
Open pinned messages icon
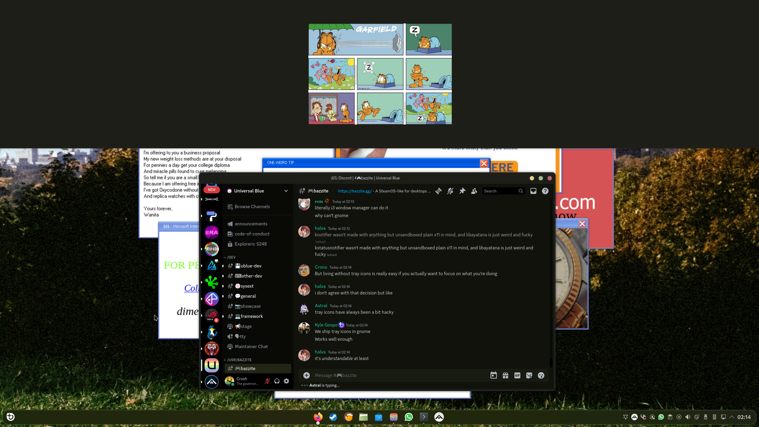click(x=462, y=191)
